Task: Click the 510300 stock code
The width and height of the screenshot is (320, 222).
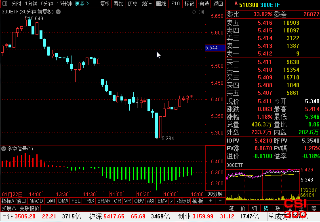Action: [249, 5]
